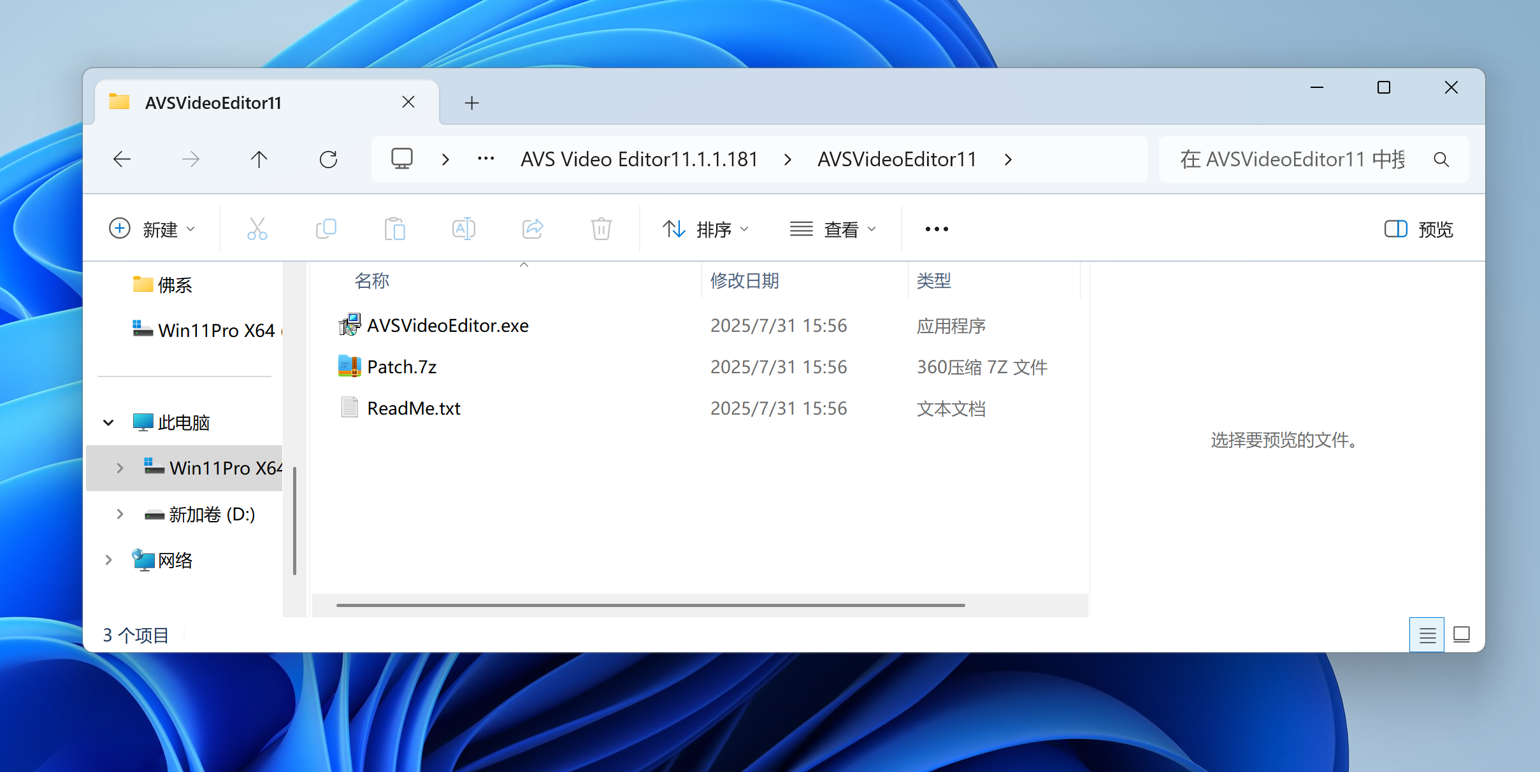Switch to large thumbnails view mode
1540x772 pixels.
[x=1462, y=635]
